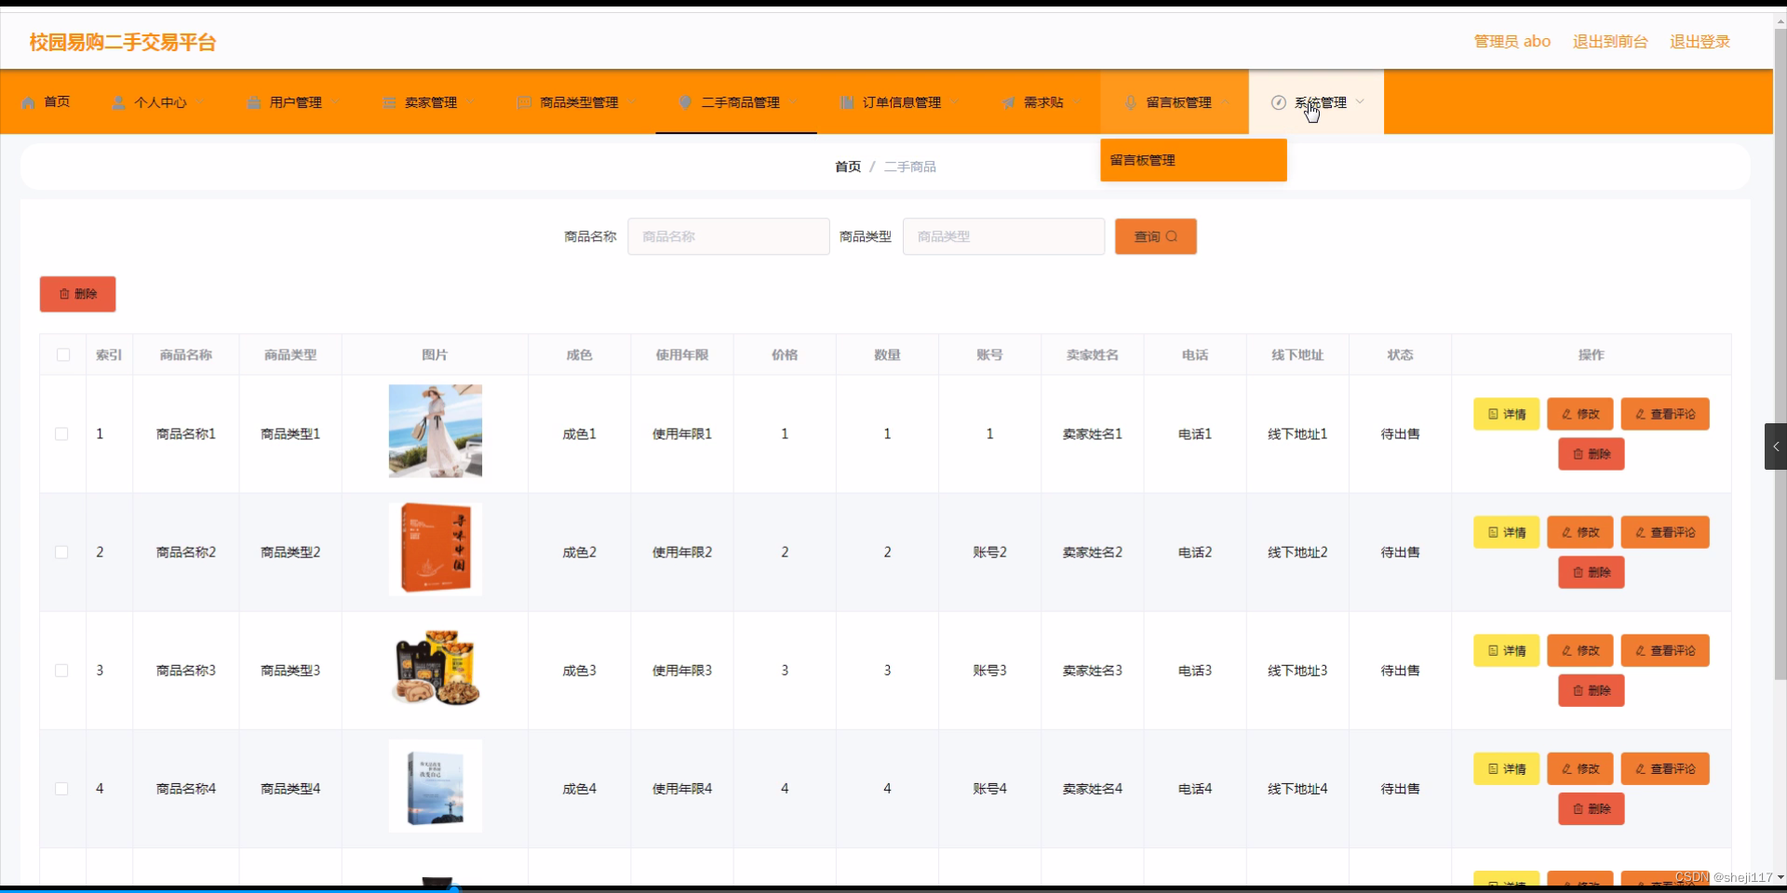The width and height of the screenshot is (1787, 893).
Task: Open the blue book product thumbnail
Action: pyautogui.click(x=436, y=786)
